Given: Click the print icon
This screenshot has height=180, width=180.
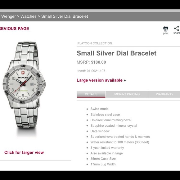Looking at the screenshot, I should [x=166, y=29].
